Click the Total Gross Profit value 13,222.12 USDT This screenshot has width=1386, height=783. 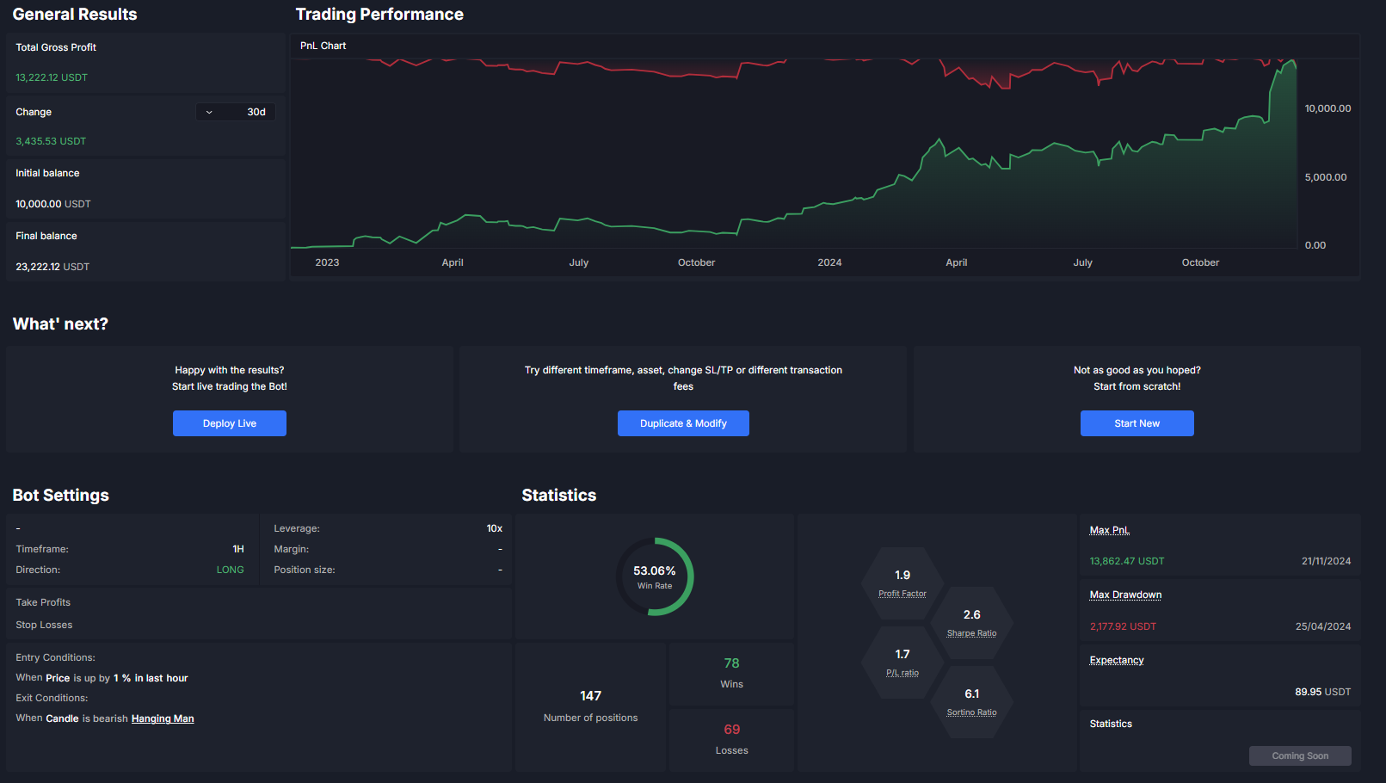point(52,77)
